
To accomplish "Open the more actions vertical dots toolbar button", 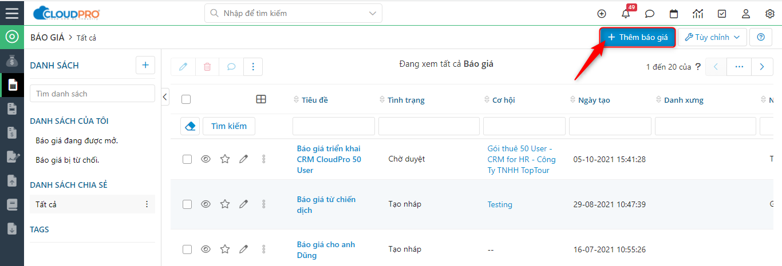I will pos(253,67).
